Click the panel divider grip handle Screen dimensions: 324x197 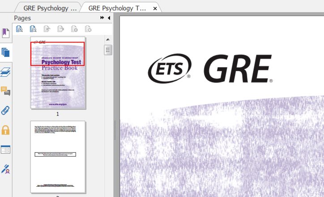(115, 130)
